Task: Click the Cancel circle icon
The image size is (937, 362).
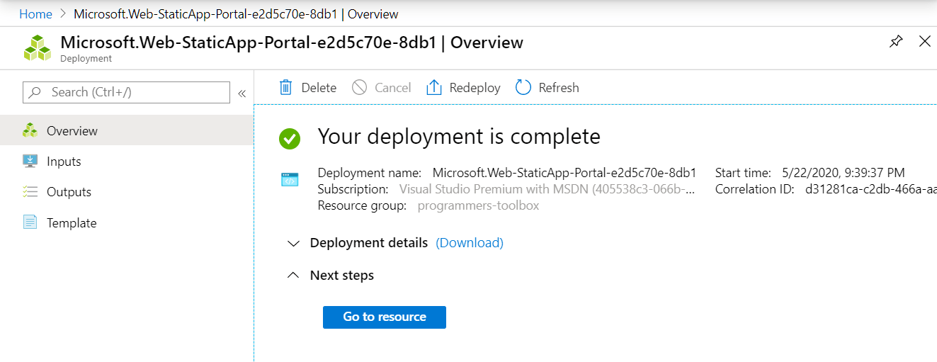Action: tap(360, 87)
